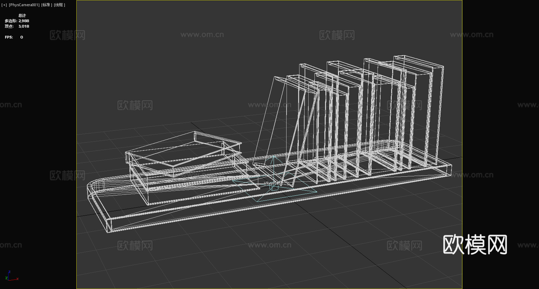The width and height of the screenshot is (539, 289).
Task: Click the 顶点 3,018 vertex count statistic
Action: [x=17, y=26]
